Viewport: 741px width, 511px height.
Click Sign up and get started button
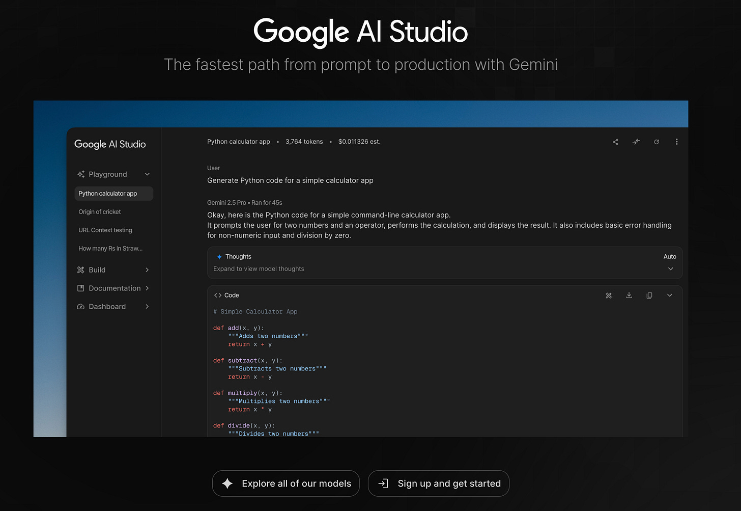tap(439, 483)
